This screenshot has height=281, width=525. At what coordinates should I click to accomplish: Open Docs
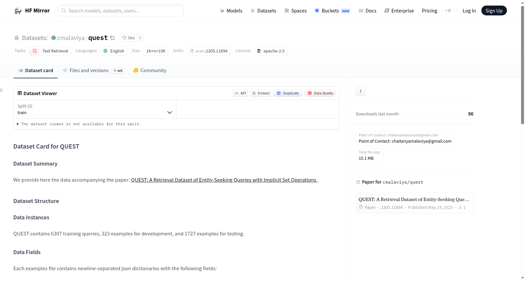click(x=367, y=11)
